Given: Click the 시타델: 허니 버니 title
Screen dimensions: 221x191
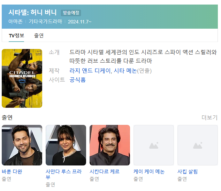Looking at the screenshot, I should click(32, 13).
